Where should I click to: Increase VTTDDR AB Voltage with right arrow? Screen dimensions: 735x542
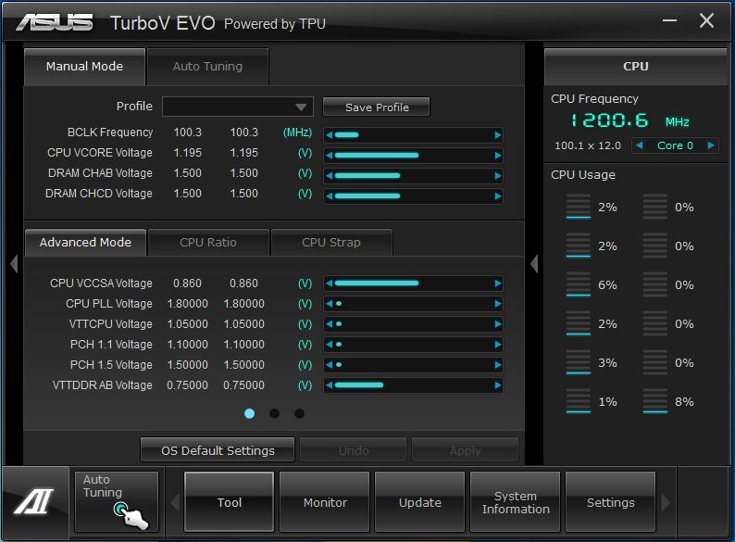pyautogui.click(x=498, y=385)
